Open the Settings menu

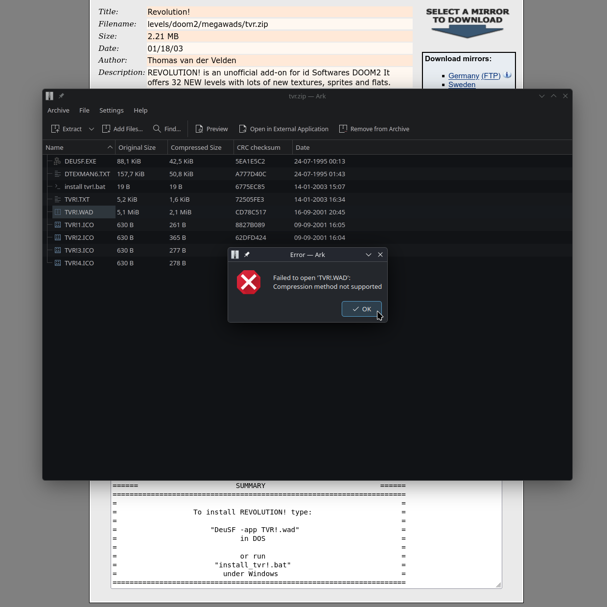(112, 110)
